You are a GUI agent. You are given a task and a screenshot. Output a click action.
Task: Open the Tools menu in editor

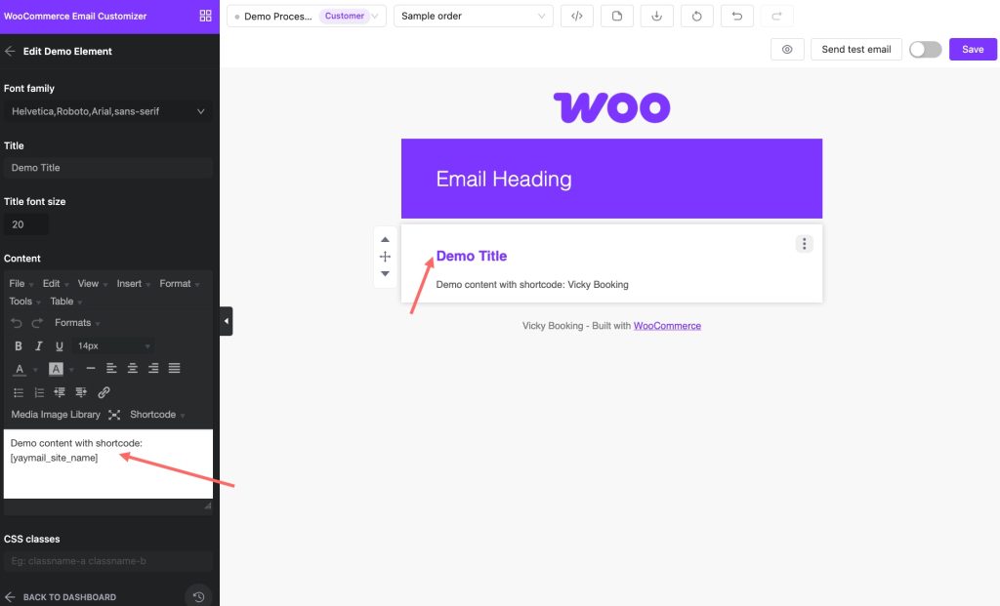[24, 302]
